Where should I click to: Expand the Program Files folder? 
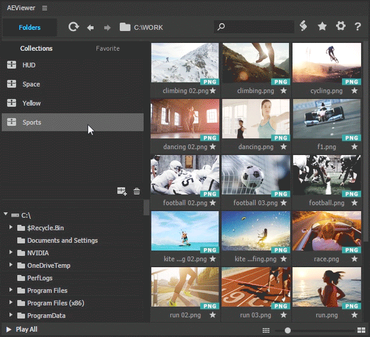(x=11, y=290)
